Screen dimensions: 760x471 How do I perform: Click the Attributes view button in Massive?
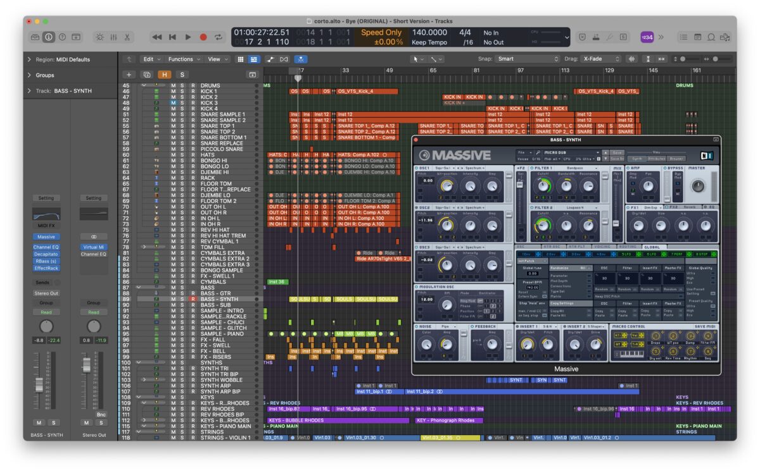657,159
